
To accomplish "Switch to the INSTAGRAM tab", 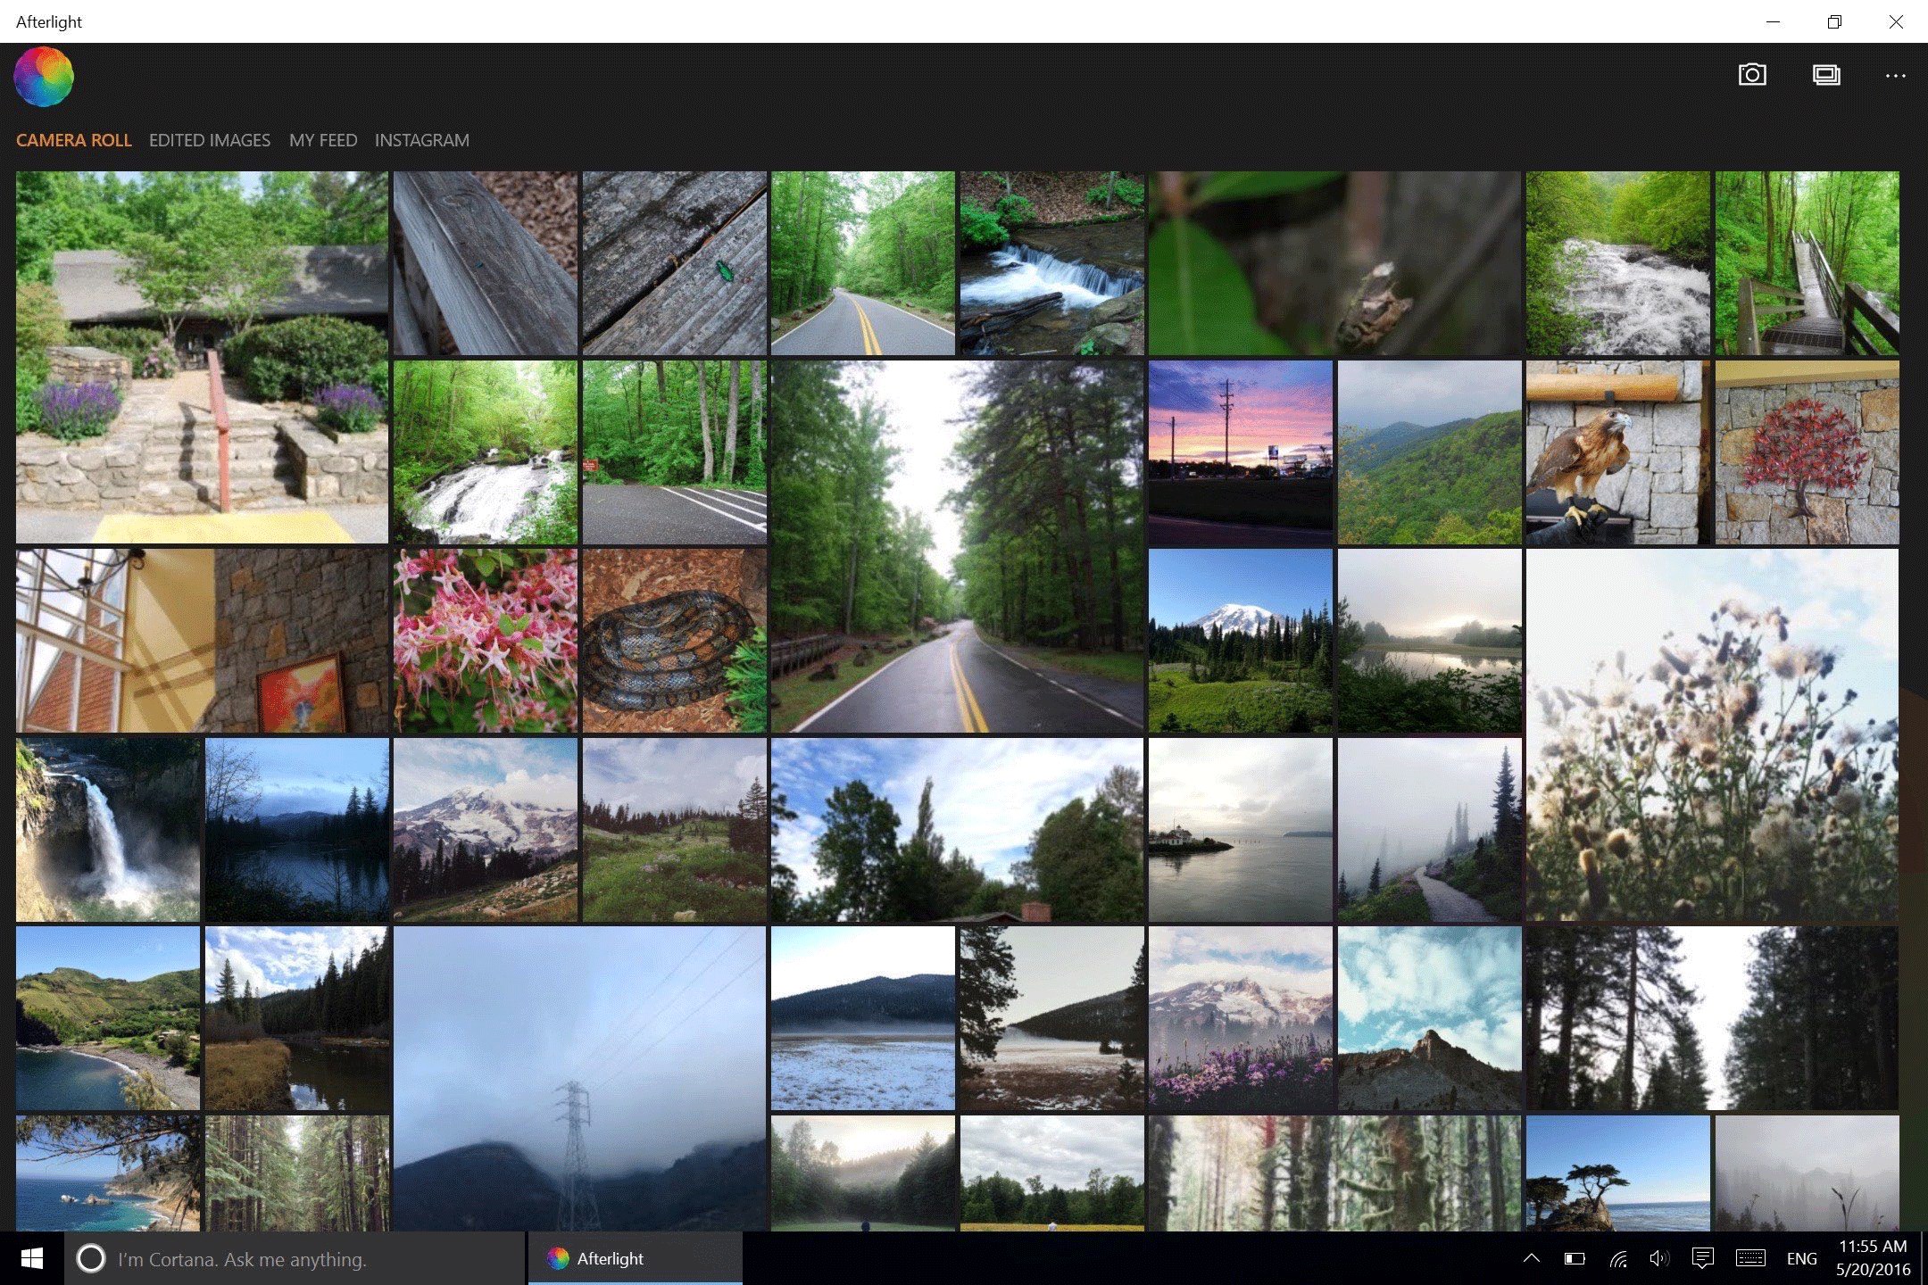I will coord(421,140).
